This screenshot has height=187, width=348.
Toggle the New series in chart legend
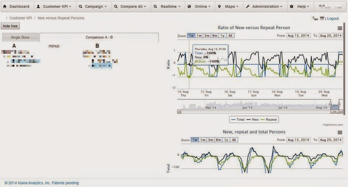click(x=252, y=120)
